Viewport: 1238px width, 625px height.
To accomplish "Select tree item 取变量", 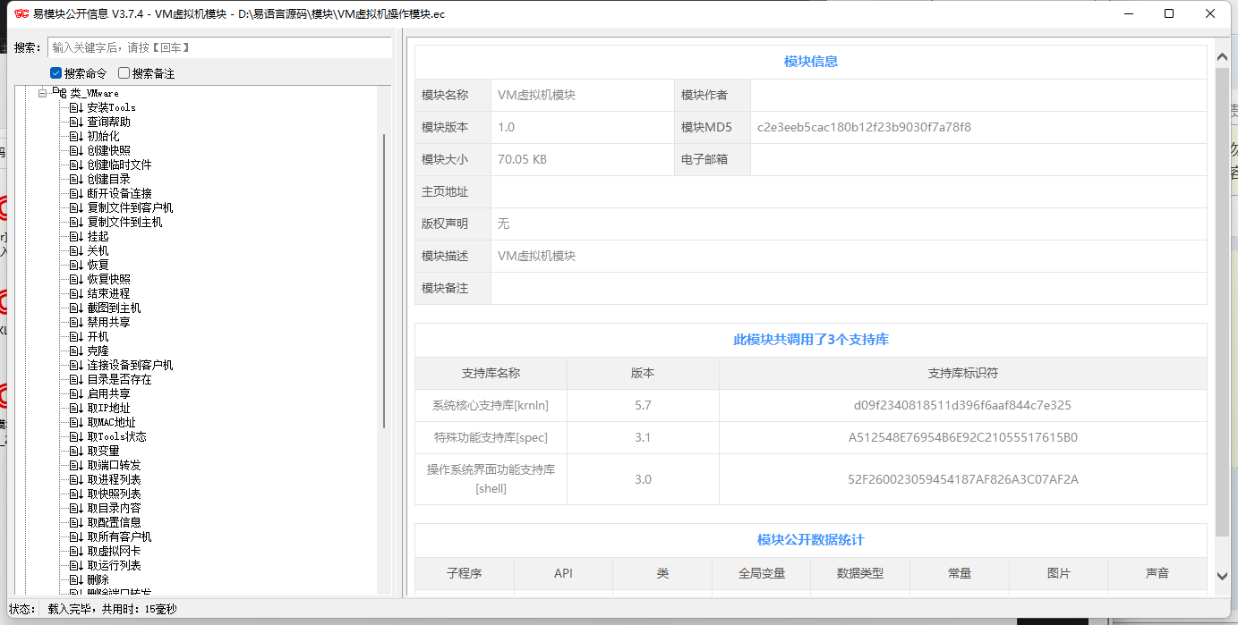I will tap(103, 451).
